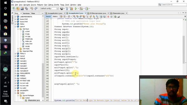Click the red Start Macro Recording icon
The width and height of the screenshot is (187, 105).
[x=108, y=17]
